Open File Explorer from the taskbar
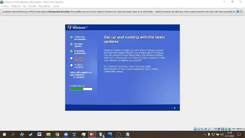This screenshot has height=138, width=245. tap(48, 135)
